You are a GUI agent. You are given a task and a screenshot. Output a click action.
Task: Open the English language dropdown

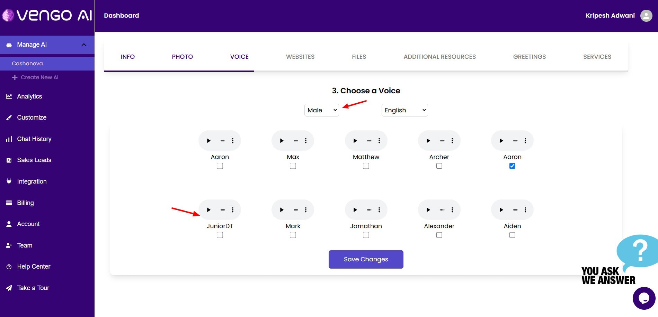(405, 110)
